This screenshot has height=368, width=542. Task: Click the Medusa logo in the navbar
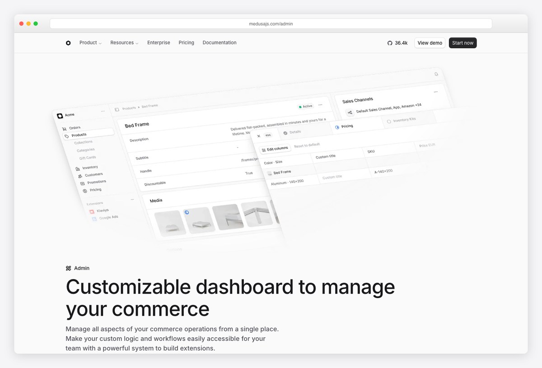pos(68,43)
